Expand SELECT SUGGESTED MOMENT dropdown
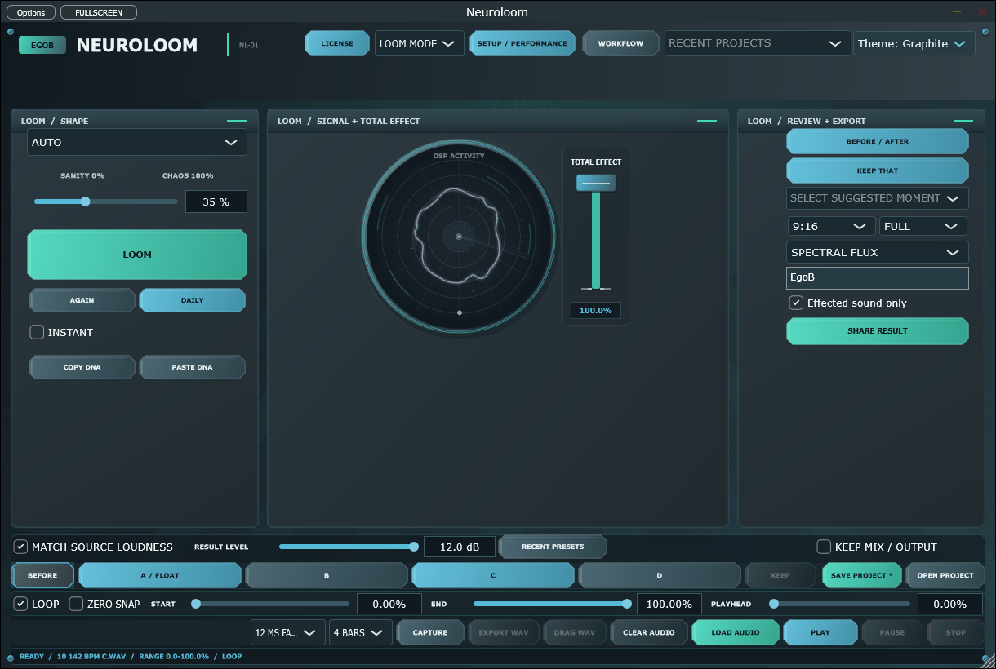Screen dimensions: 996x669 (878, 197)
